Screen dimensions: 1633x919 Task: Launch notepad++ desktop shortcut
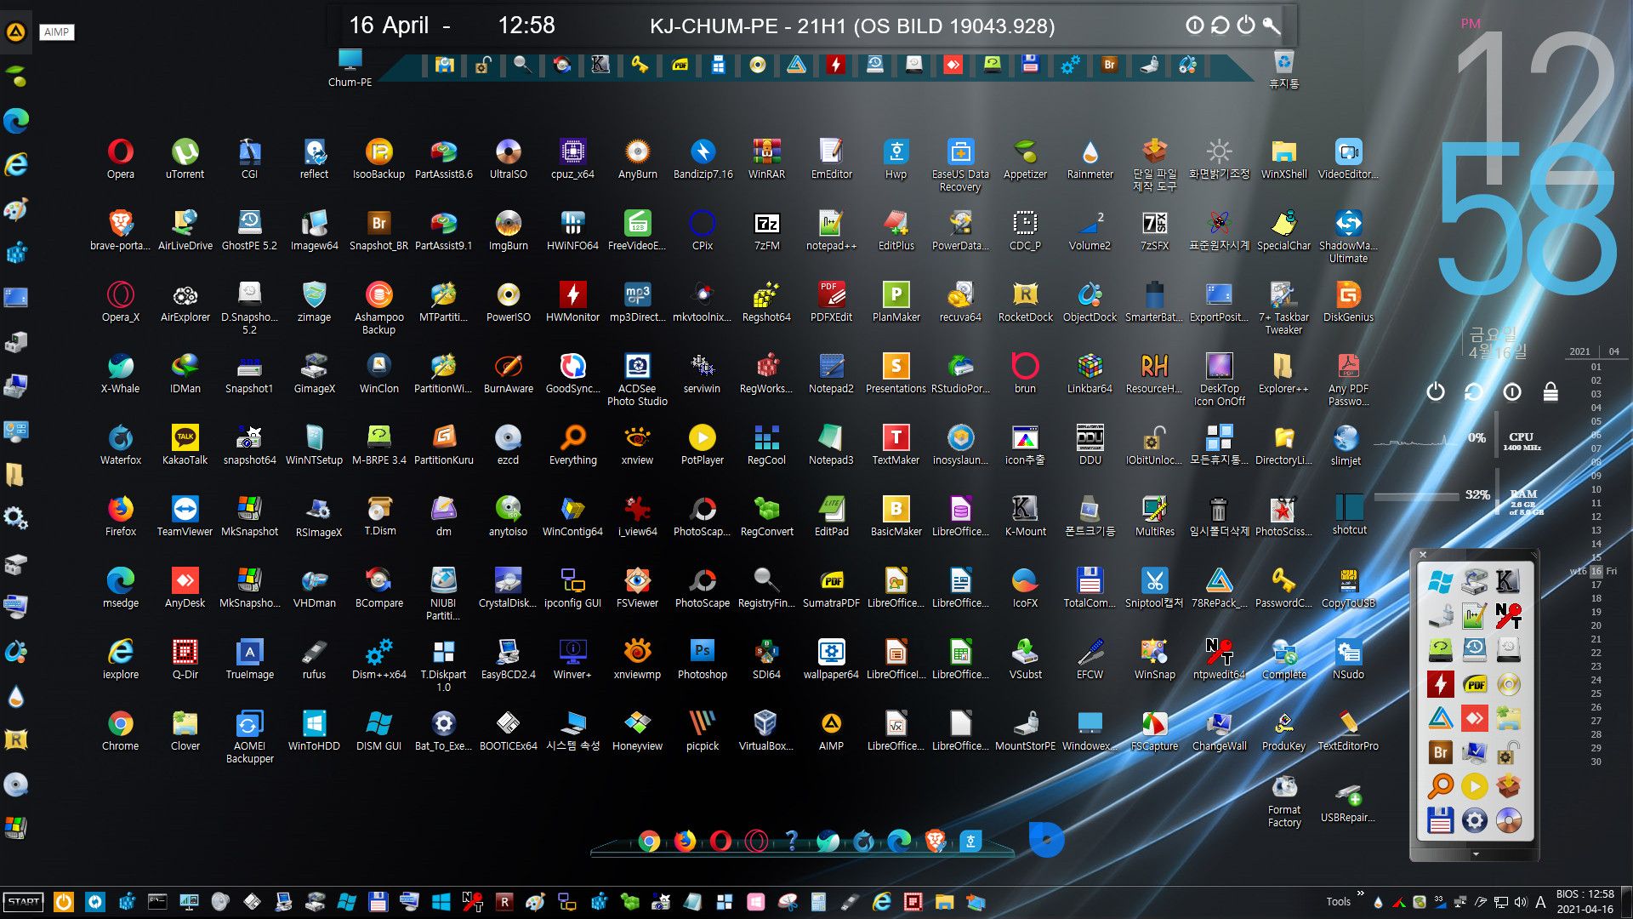pos(831,230)
